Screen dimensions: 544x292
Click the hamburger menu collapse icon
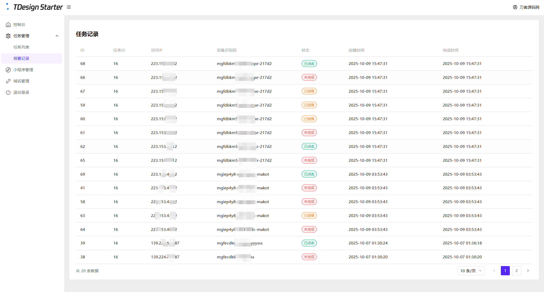tap(69, 7)
